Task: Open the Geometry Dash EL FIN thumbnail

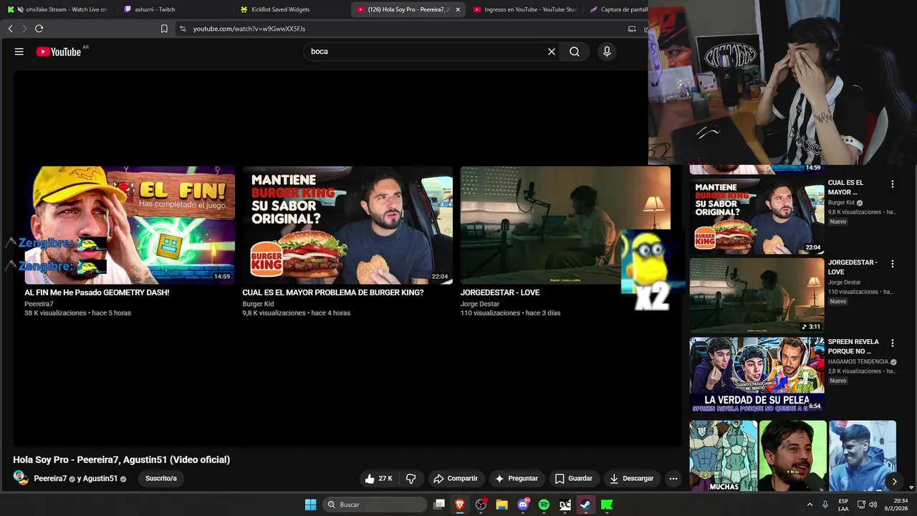Action: 130,226
